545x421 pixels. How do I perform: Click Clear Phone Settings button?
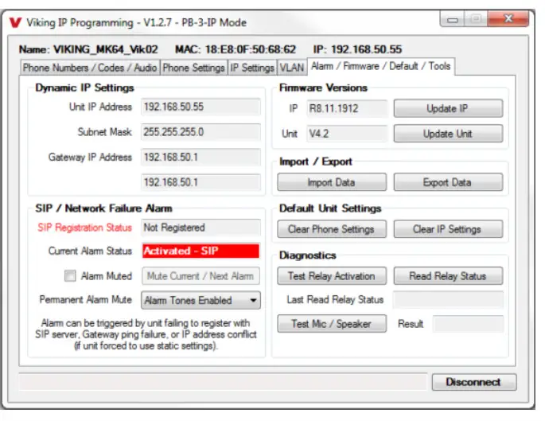pyautogui.click(x=332, y=229)
